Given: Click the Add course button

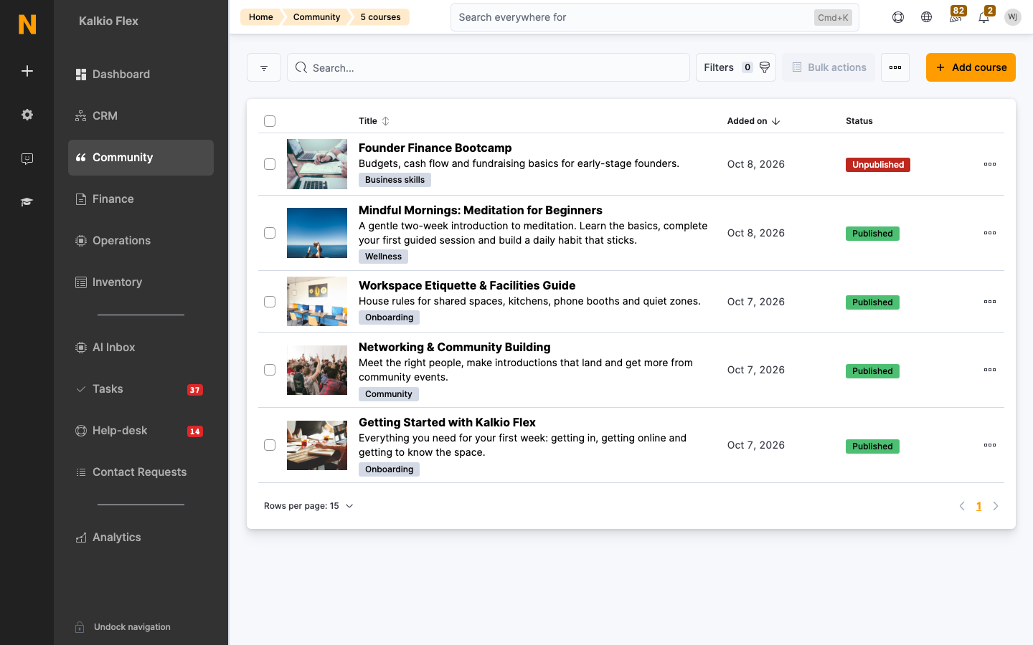Looking at the screenshot, I should click(971, 67).
